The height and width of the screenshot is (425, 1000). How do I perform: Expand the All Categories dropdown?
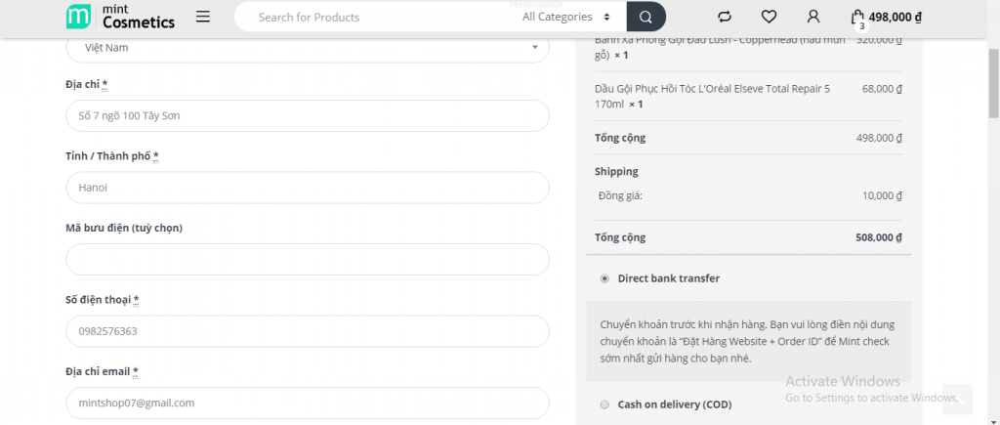[x=566, y=18]
